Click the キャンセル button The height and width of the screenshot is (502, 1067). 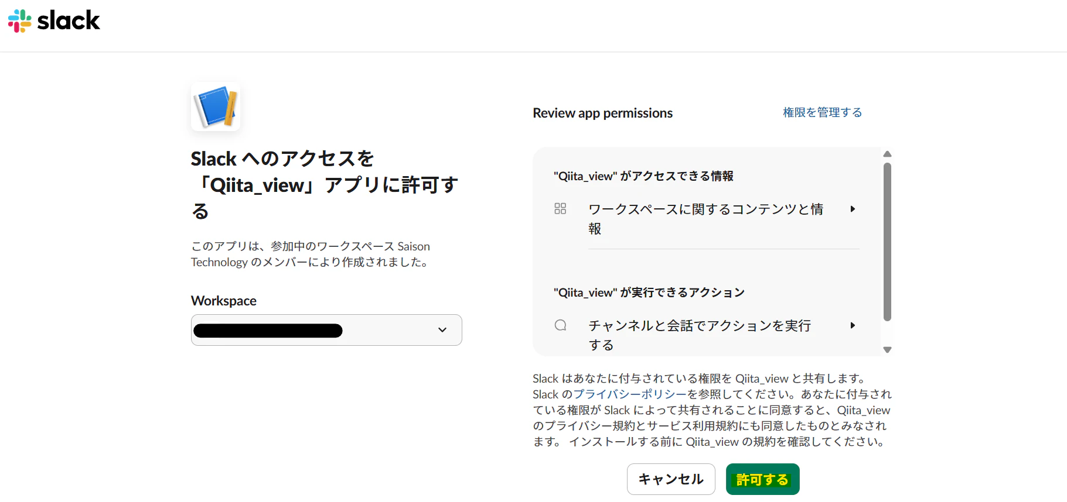point(671,479)
